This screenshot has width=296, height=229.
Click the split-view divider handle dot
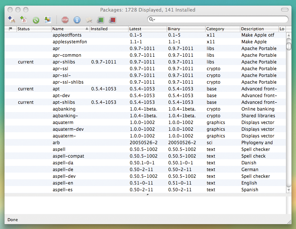coord(148,195)
